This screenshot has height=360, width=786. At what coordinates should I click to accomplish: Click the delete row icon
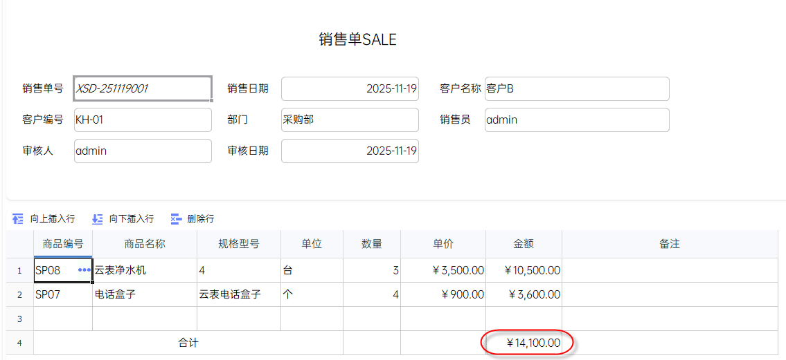pyautogui.click(x=176, y=219)
